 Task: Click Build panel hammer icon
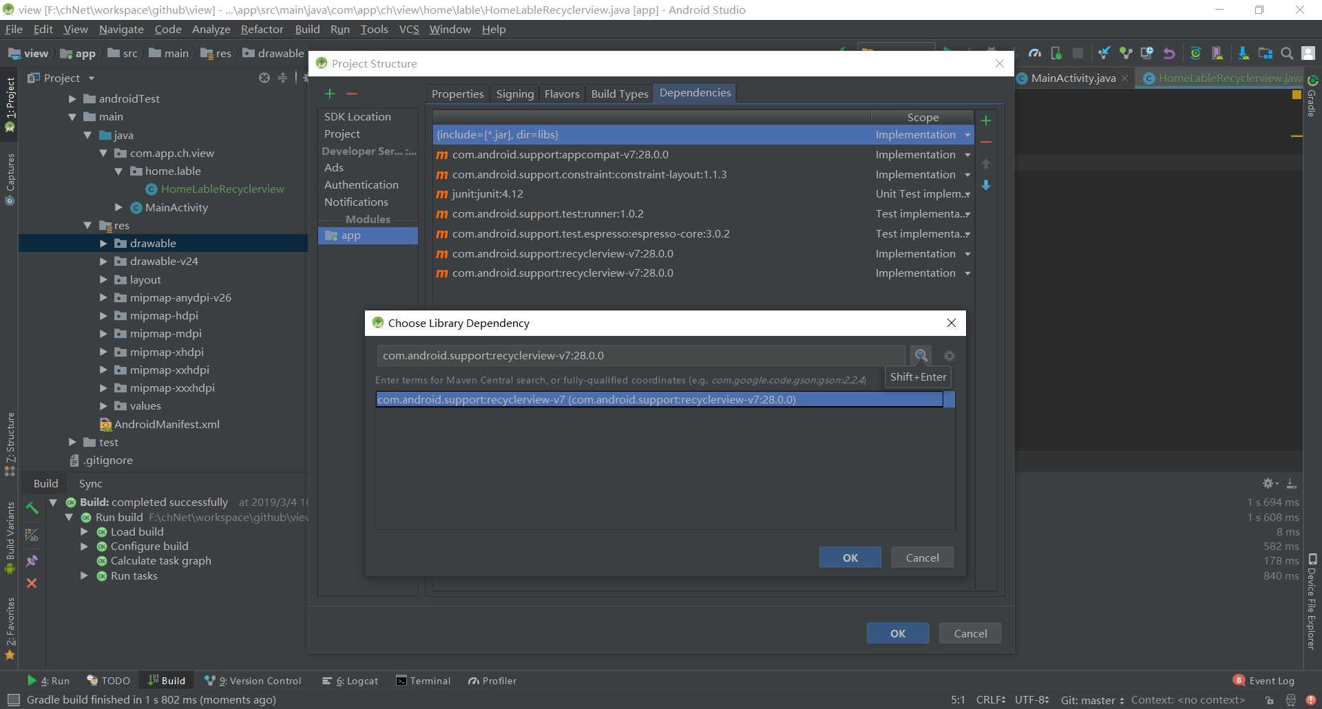click(32, 509)
